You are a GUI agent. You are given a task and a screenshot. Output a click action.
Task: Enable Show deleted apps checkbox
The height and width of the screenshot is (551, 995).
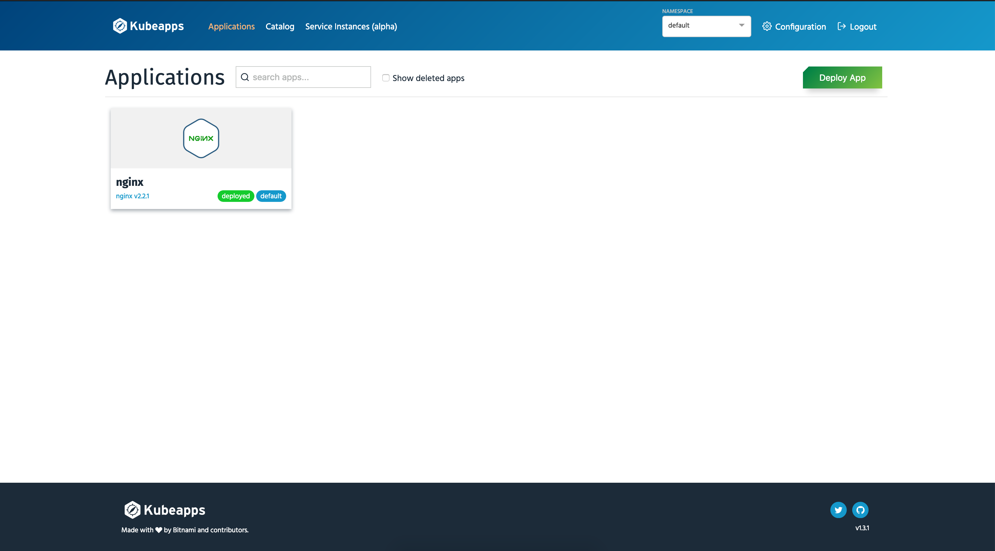[386, 78]
